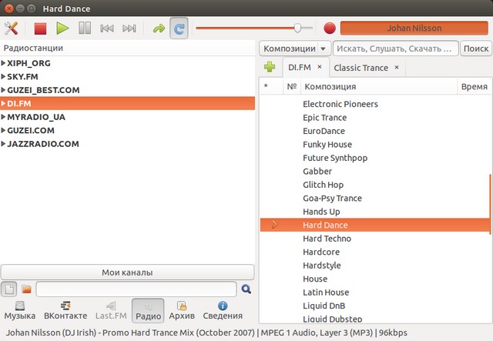
Task: Select the Hands Up channel
Action: [x=375, y=212]
